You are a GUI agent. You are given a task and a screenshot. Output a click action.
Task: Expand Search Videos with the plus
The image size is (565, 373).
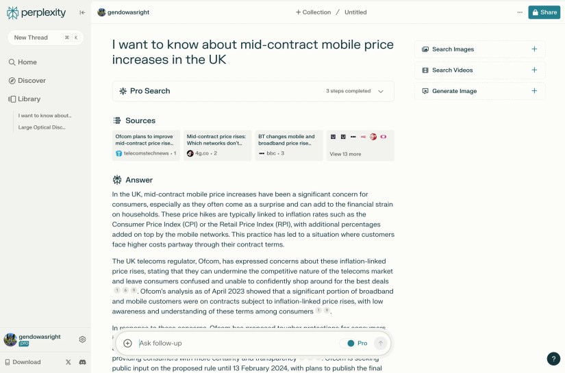click(x=534, y=70)
